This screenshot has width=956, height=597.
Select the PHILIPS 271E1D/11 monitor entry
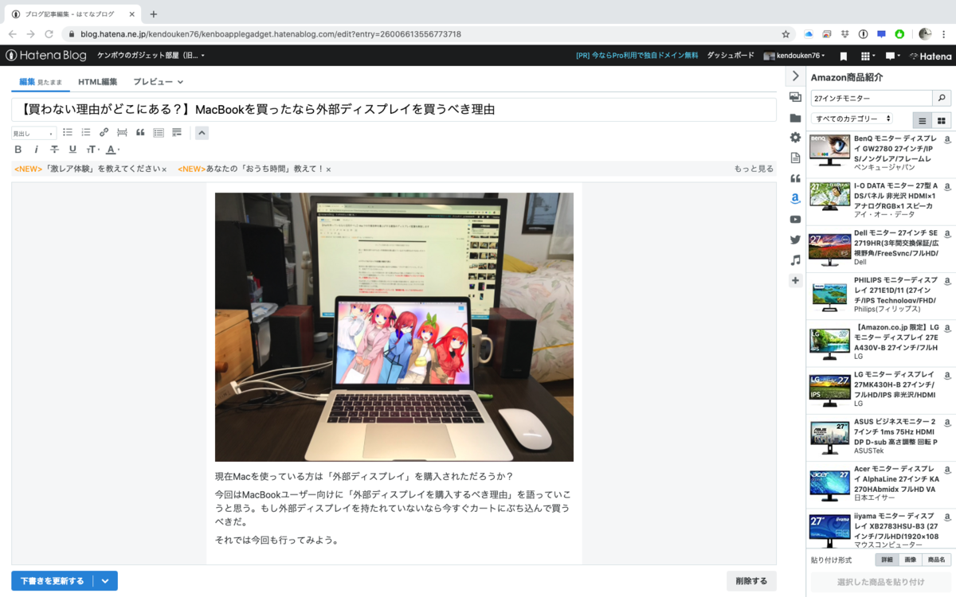click(x=880, y=296)
